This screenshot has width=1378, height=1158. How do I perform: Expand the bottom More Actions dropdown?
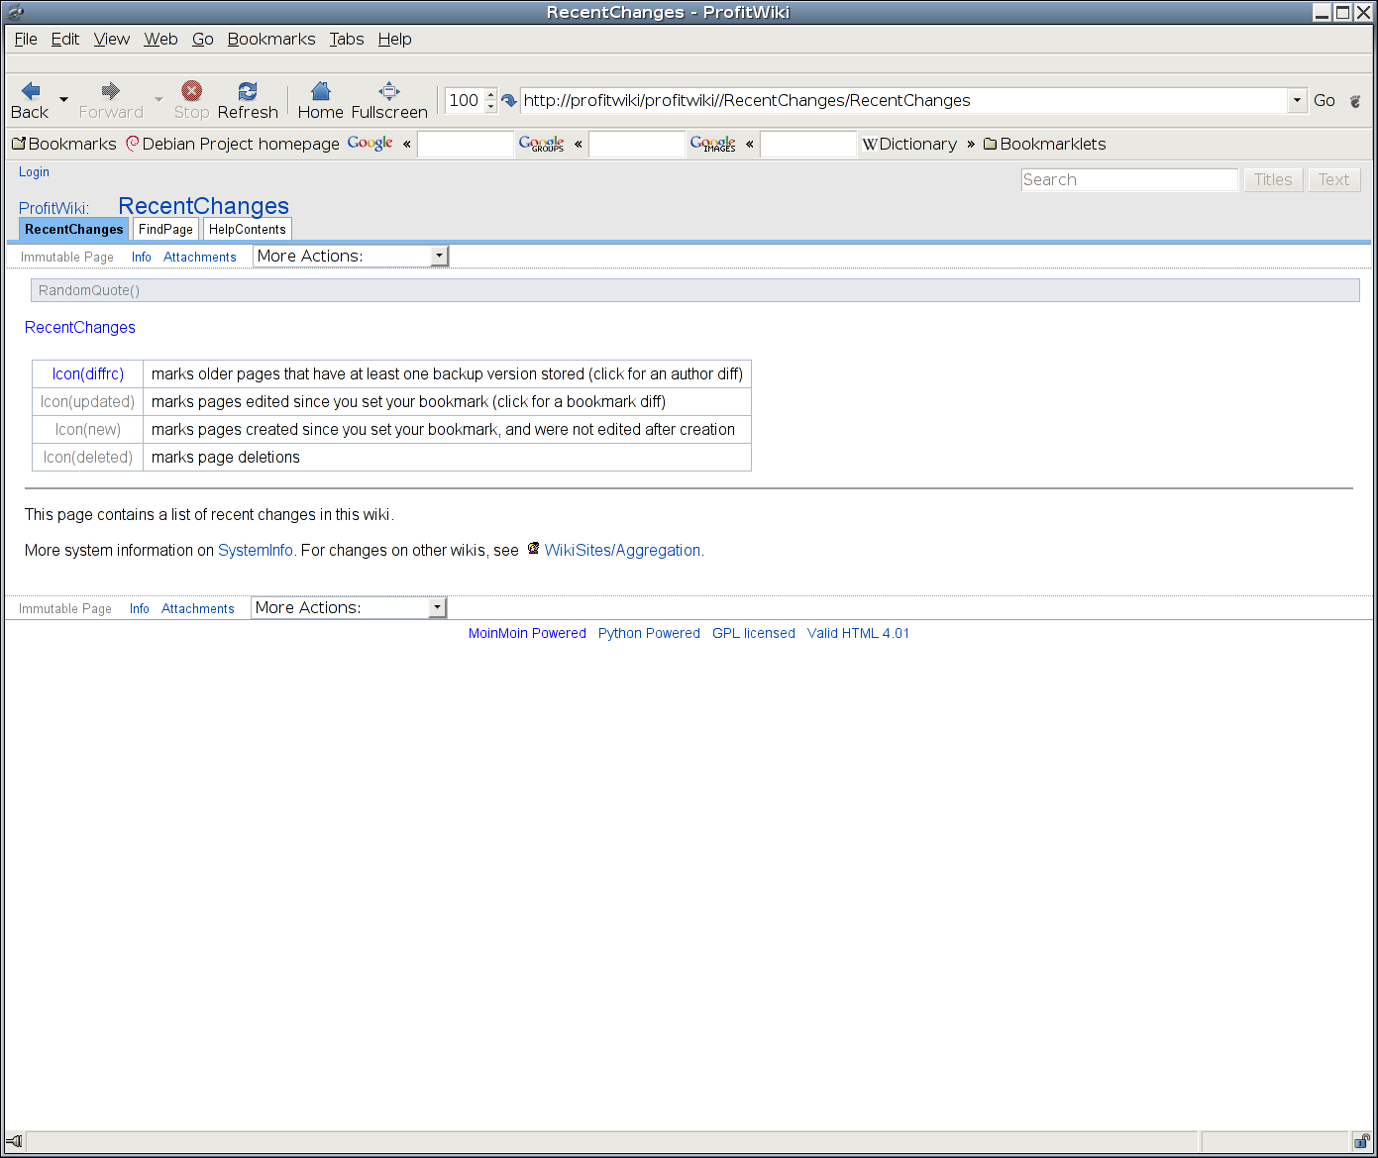click(x=437, y=608)
